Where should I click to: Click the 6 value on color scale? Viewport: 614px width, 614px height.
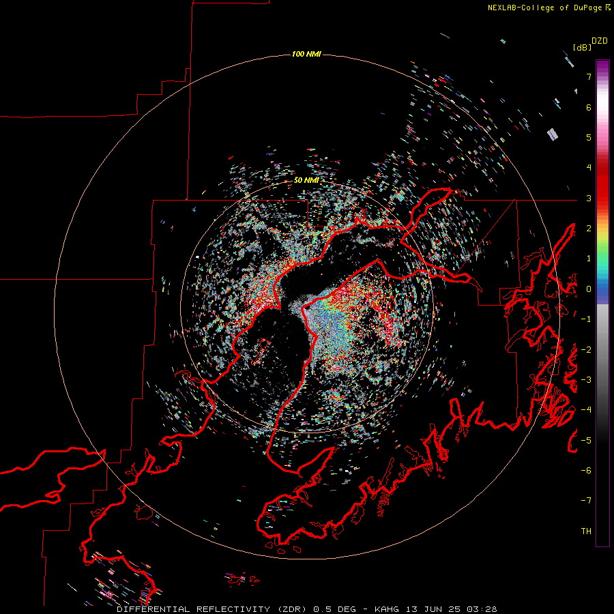[x=589, y=107]
